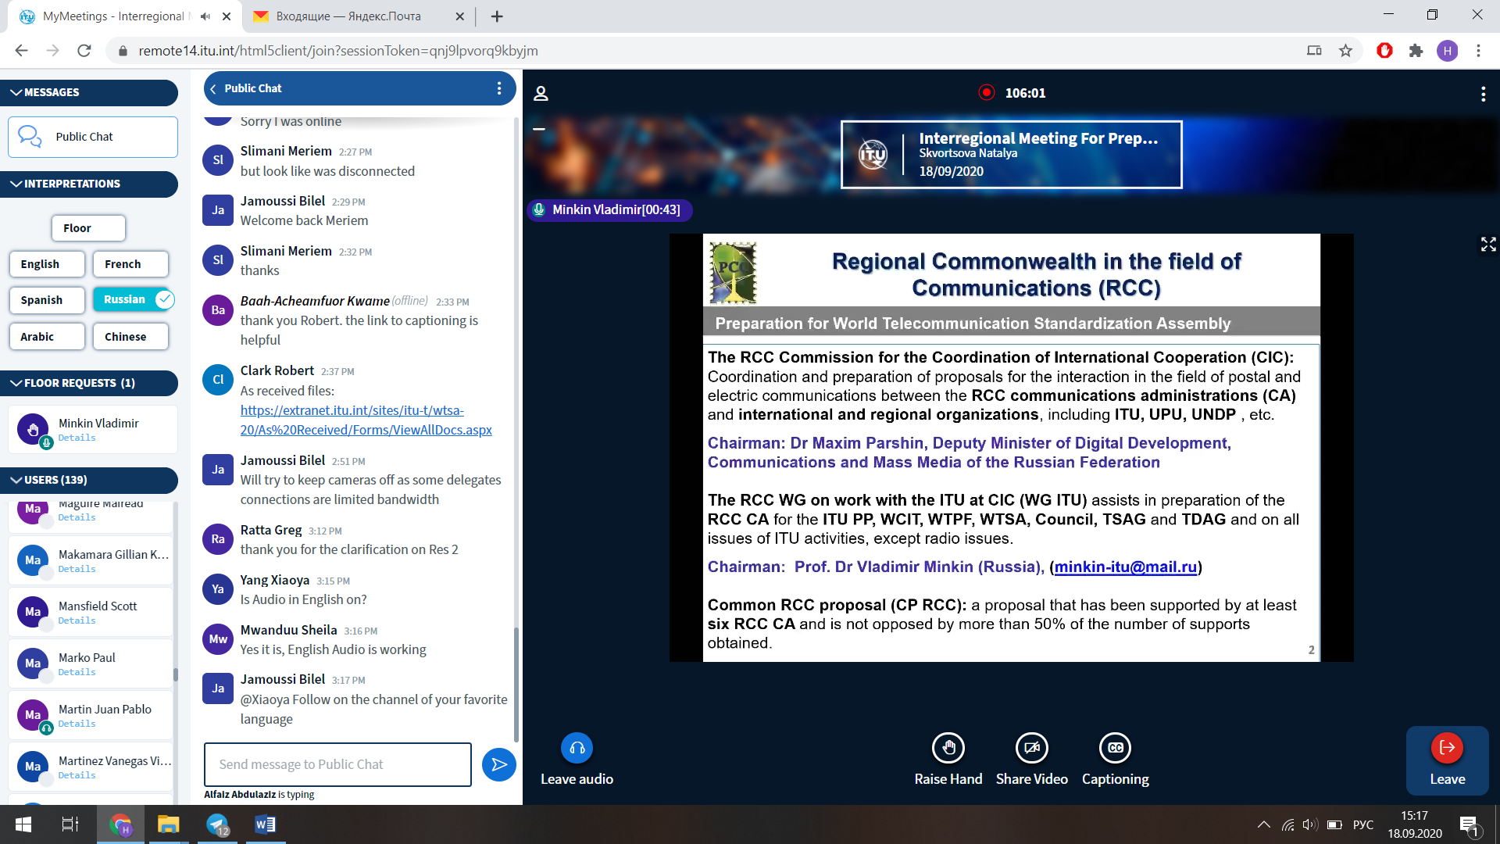Open File Explorer from taskbar
This screenshot has width=1500, height=844.
click(x=168, y=824)
